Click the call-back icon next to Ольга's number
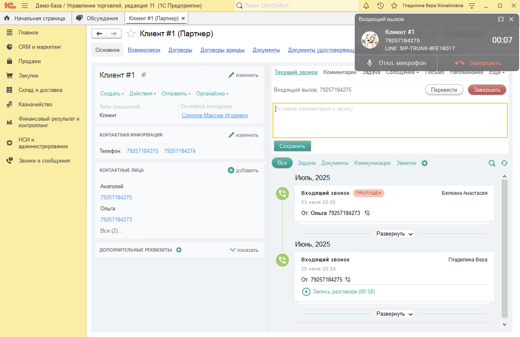Screen dimensions: 520x337 click(x=367, y=213)
